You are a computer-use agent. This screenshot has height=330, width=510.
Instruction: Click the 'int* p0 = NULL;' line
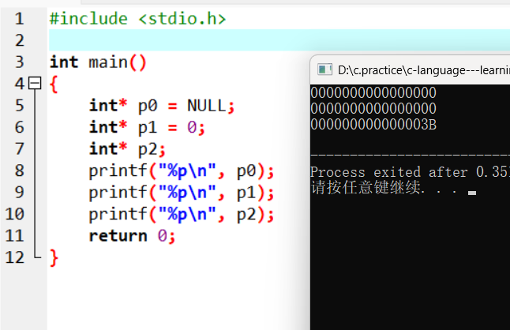162,105
